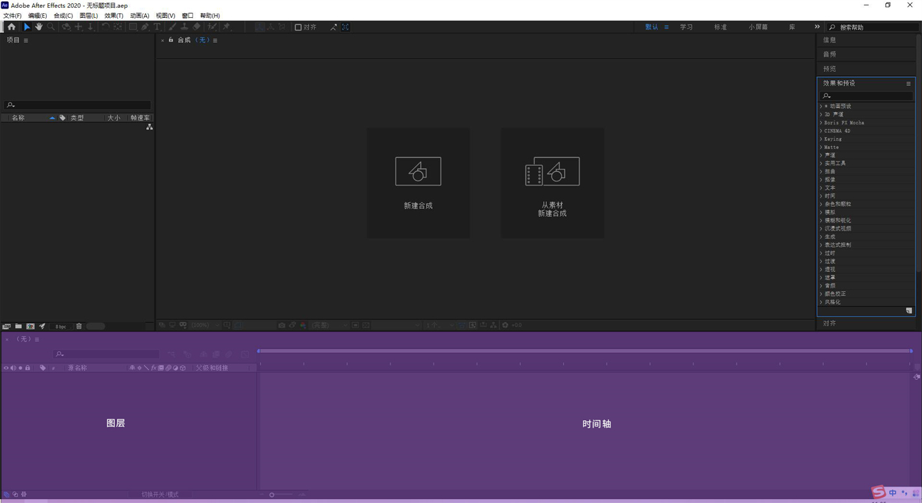Open the 效果和预设 panel menu icon

pos(908,84)
